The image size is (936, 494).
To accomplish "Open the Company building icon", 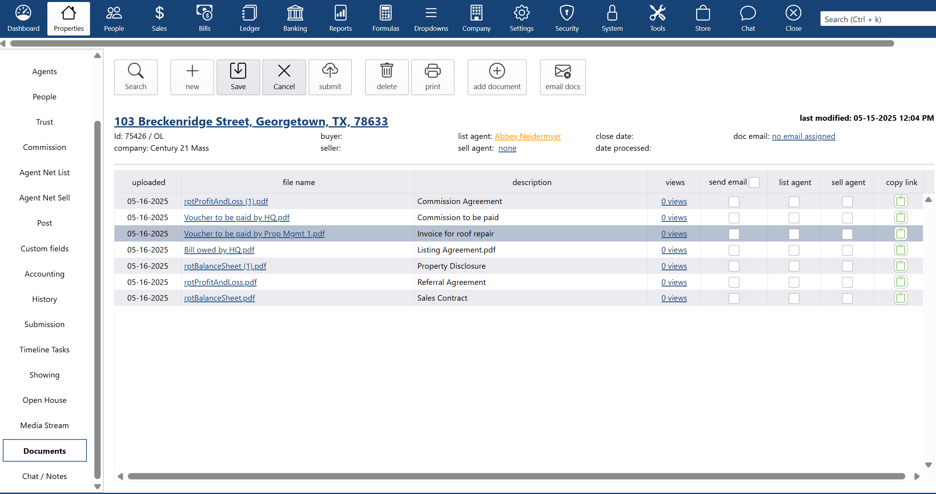I will [476, 19].
